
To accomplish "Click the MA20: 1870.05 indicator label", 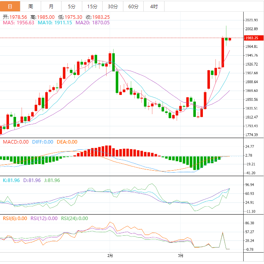I will point(92,23).
